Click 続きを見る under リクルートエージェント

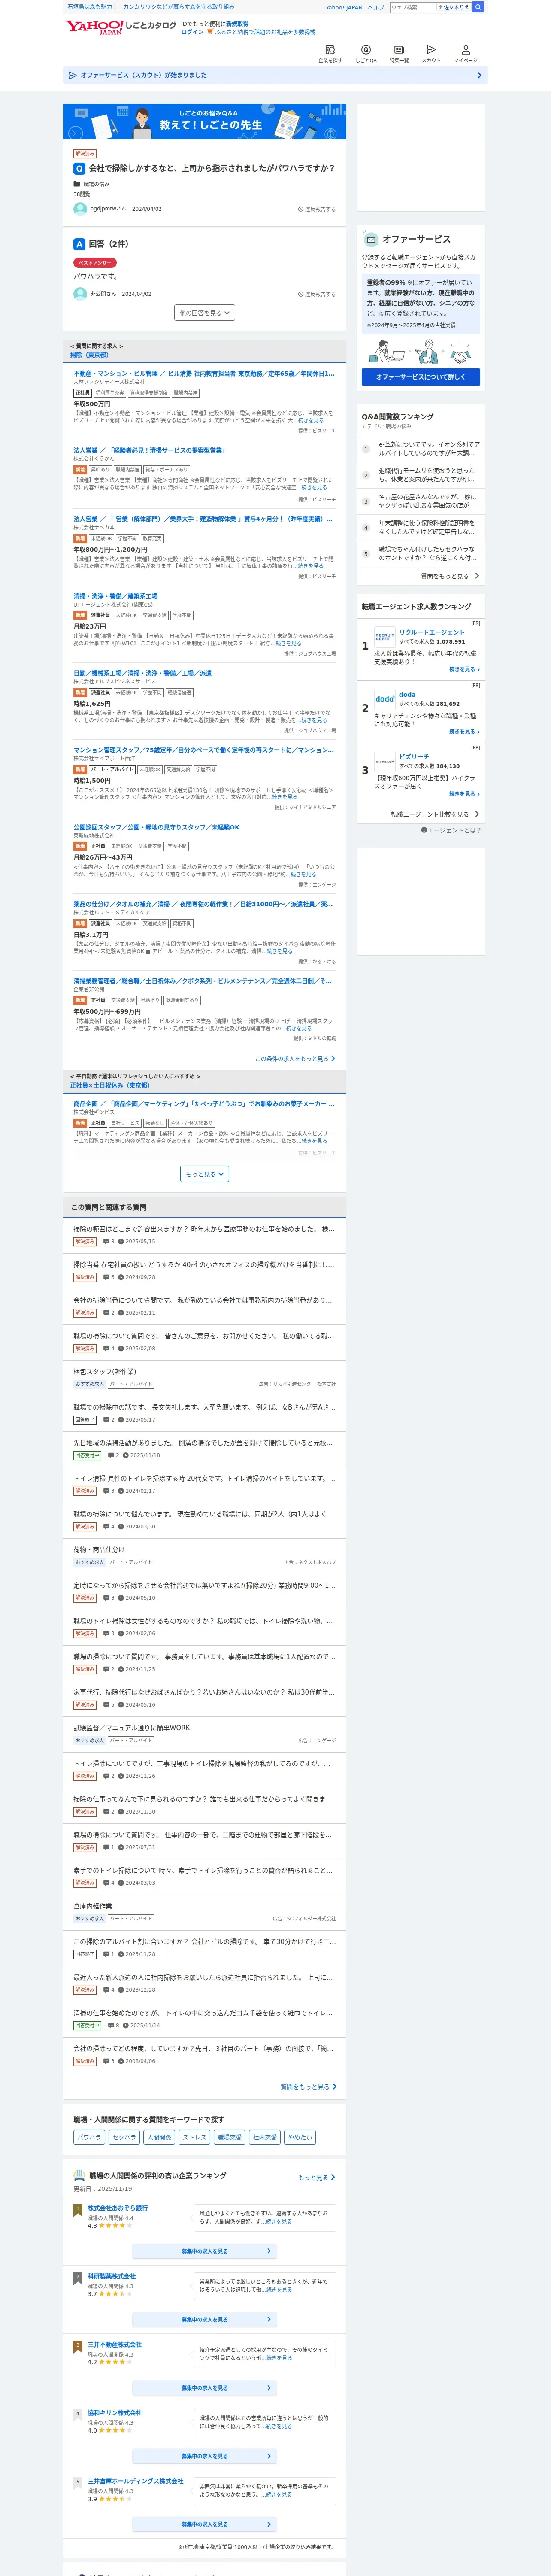click(464, 670)
